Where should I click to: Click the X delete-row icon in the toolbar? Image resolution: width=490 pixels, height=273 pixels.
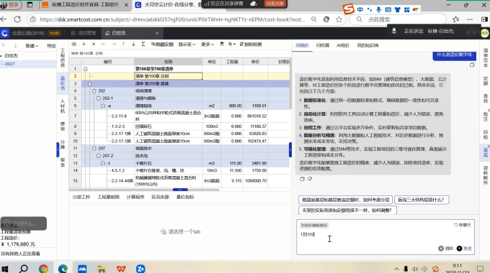[x=94, y=45]
